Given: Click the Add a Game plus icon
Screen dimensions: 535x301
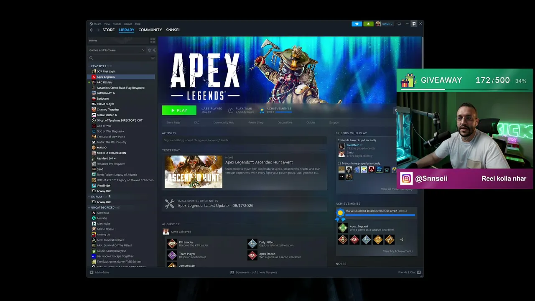Looking at the screenshot, I should 92,273.
